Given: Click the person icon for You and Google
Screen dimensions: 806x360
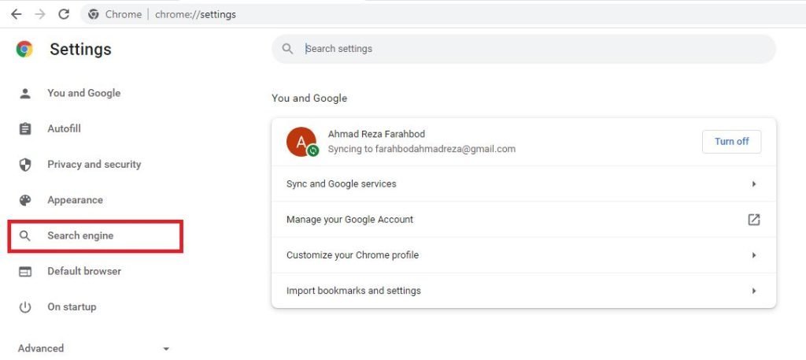Looking at the screenshot, I should [24, 93].
